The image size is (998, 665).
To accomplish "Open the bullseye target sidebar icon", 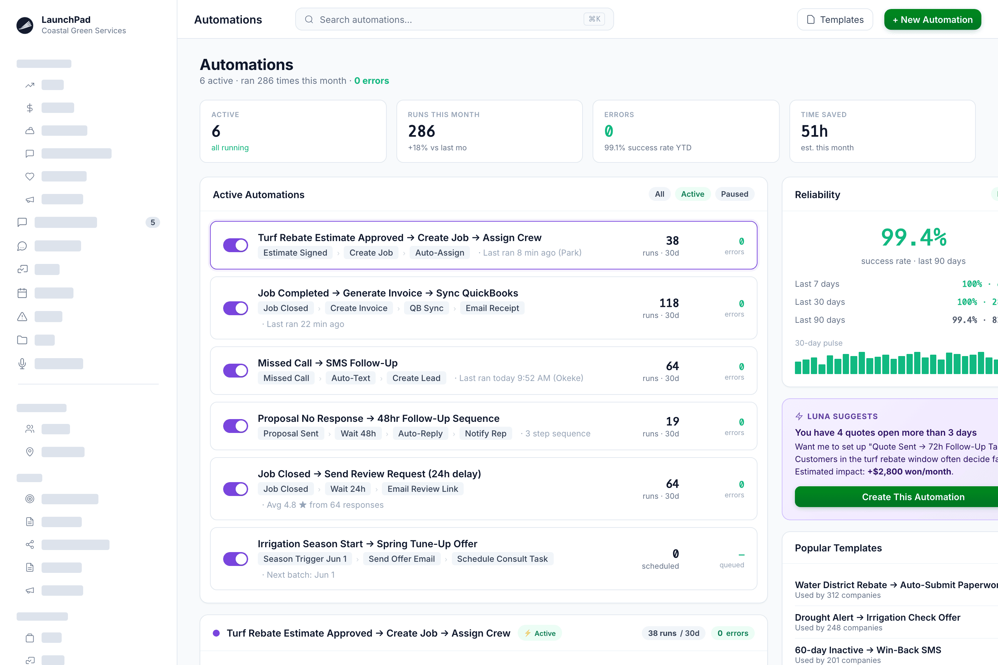I will [30, 499].
